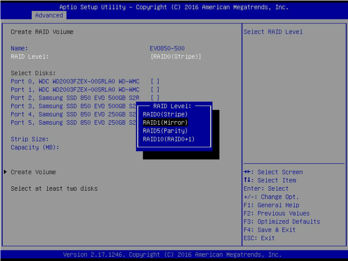
Task: Click the Capacity (MB) label
Action: coord(35,147)
